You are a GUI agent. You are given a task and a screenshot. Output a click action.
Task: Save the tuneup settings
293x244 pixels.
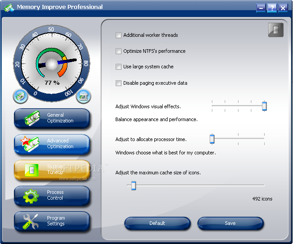click(230, 223)
